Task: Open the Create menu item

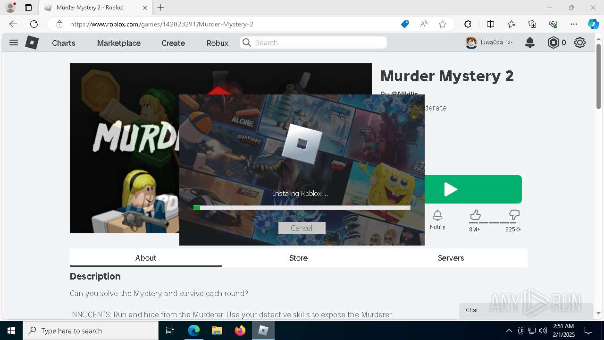Action: 173,43
